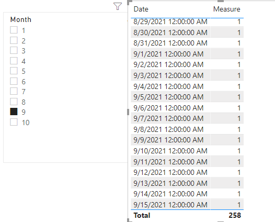Viewport: 275px width, 222px height.
Task: Select the 9/7/2021 12:00:00 AM row
Action: (187, 118)
